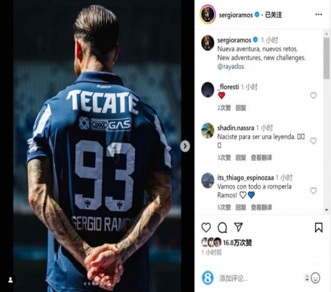Like shadin.nassra's comment
The width and height of the screenshot is (331, 292).
313,141
